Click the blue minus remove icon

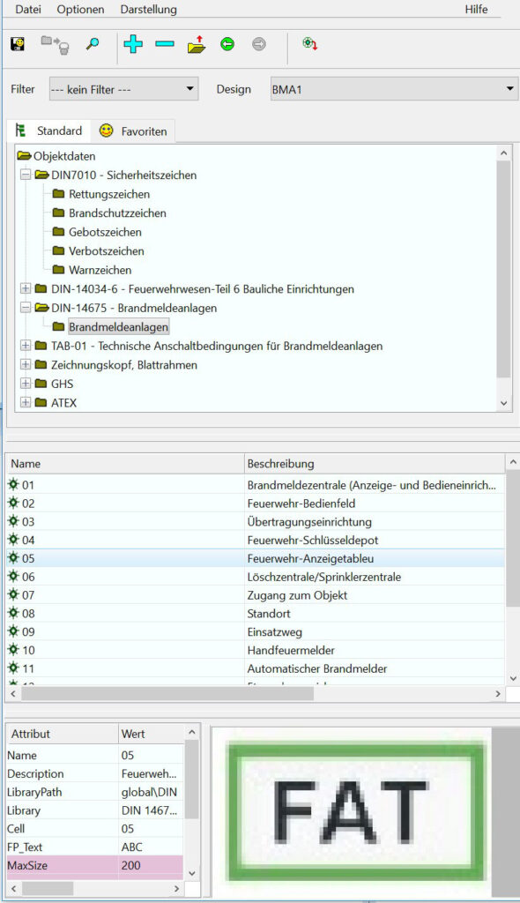[165, 44]
